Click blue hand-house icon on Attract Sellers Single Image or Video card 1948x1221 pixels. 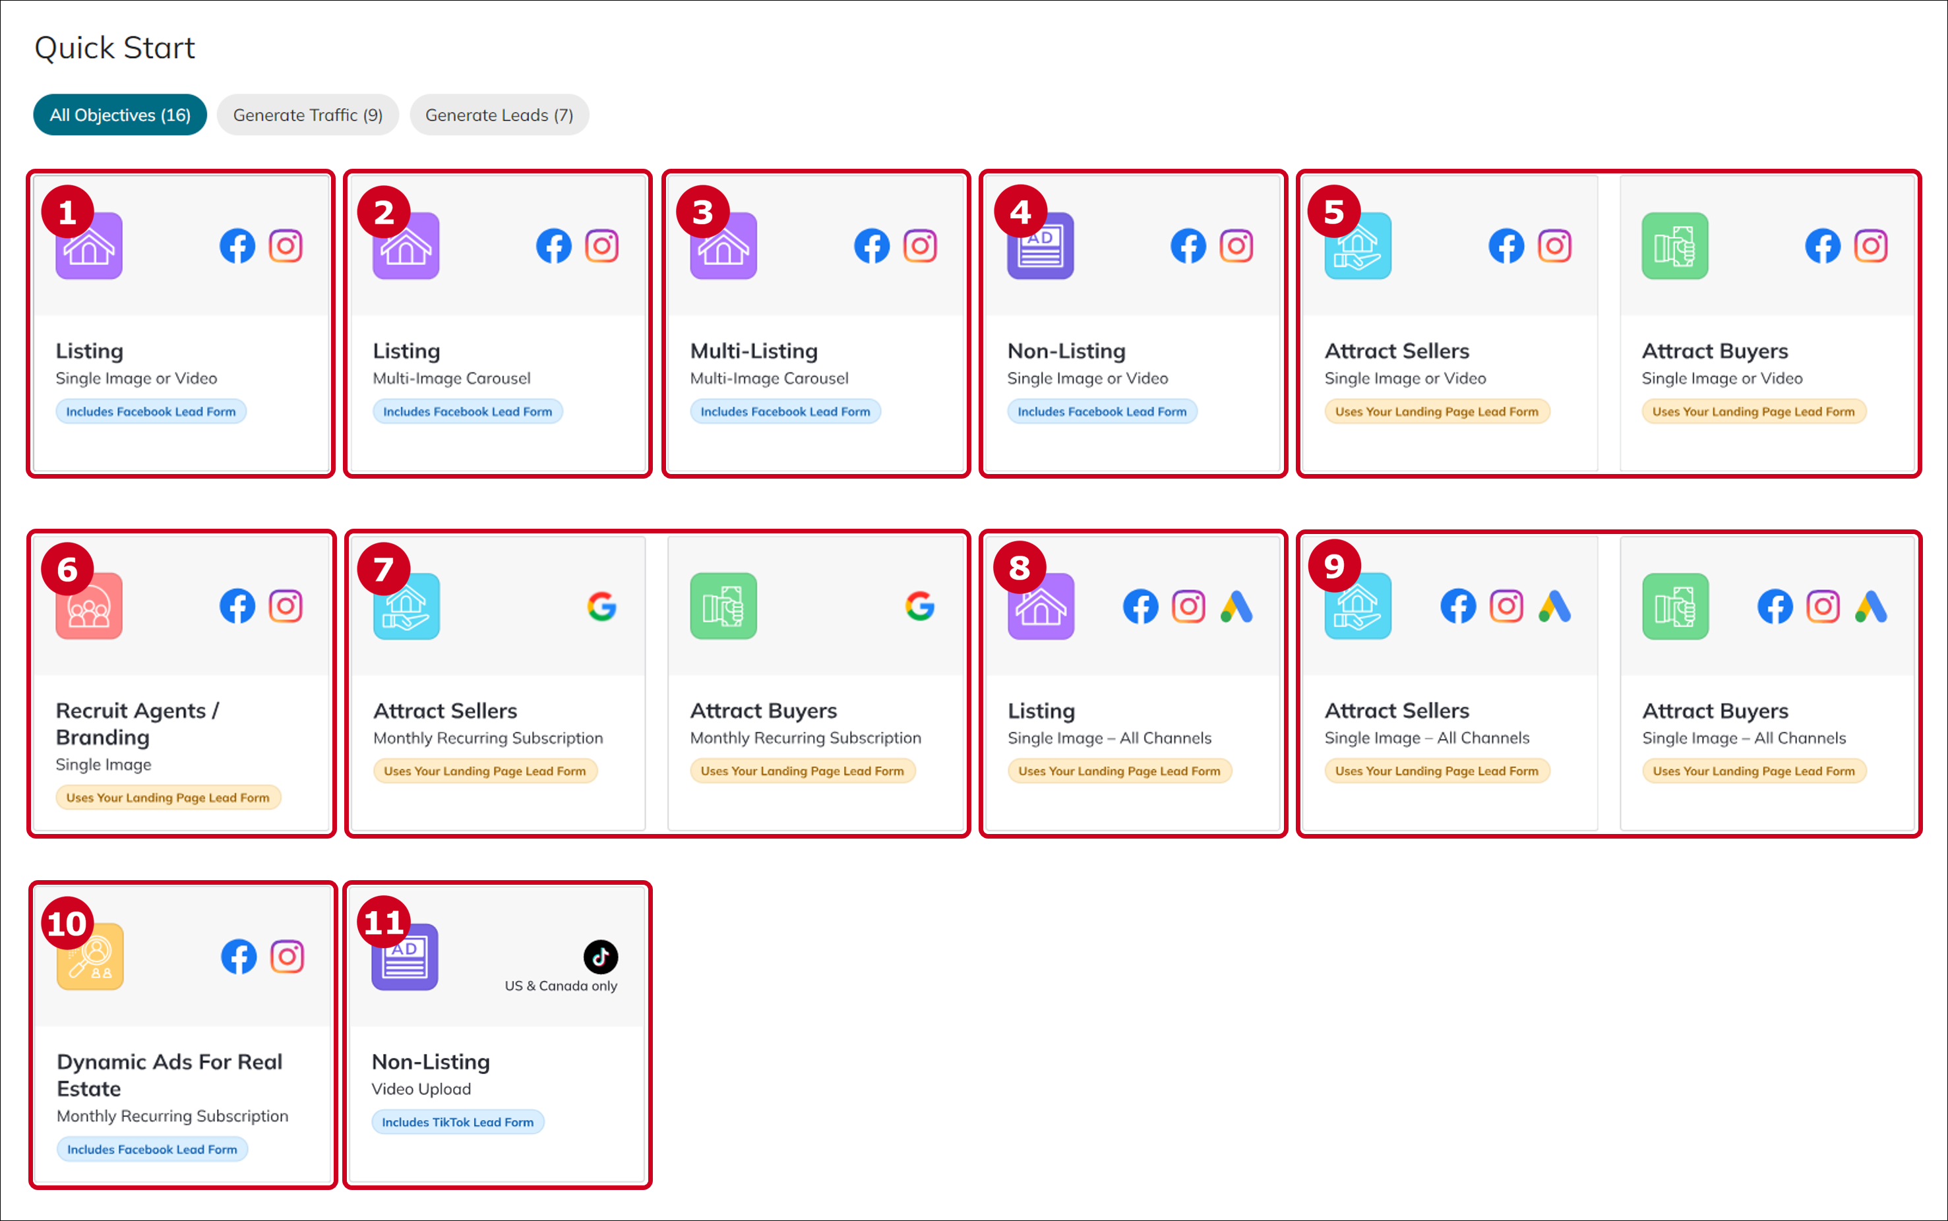click(x=1358, y=245)
